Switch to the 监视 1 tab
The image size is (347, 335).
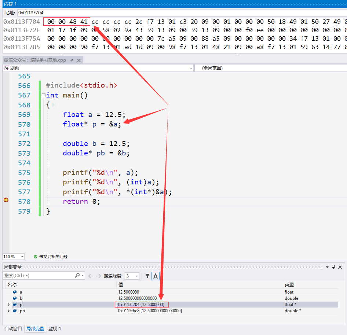(x=55, y=329)
